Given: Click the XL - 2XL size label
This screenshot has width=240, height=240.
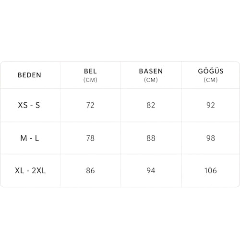Looking at the screenshot, I should 30,170.
